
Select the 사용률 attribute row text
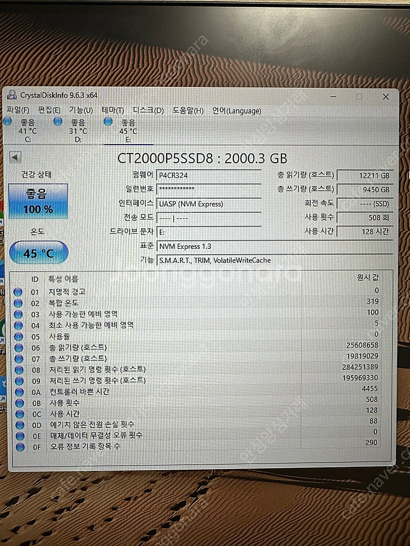[x=59, y=336]
